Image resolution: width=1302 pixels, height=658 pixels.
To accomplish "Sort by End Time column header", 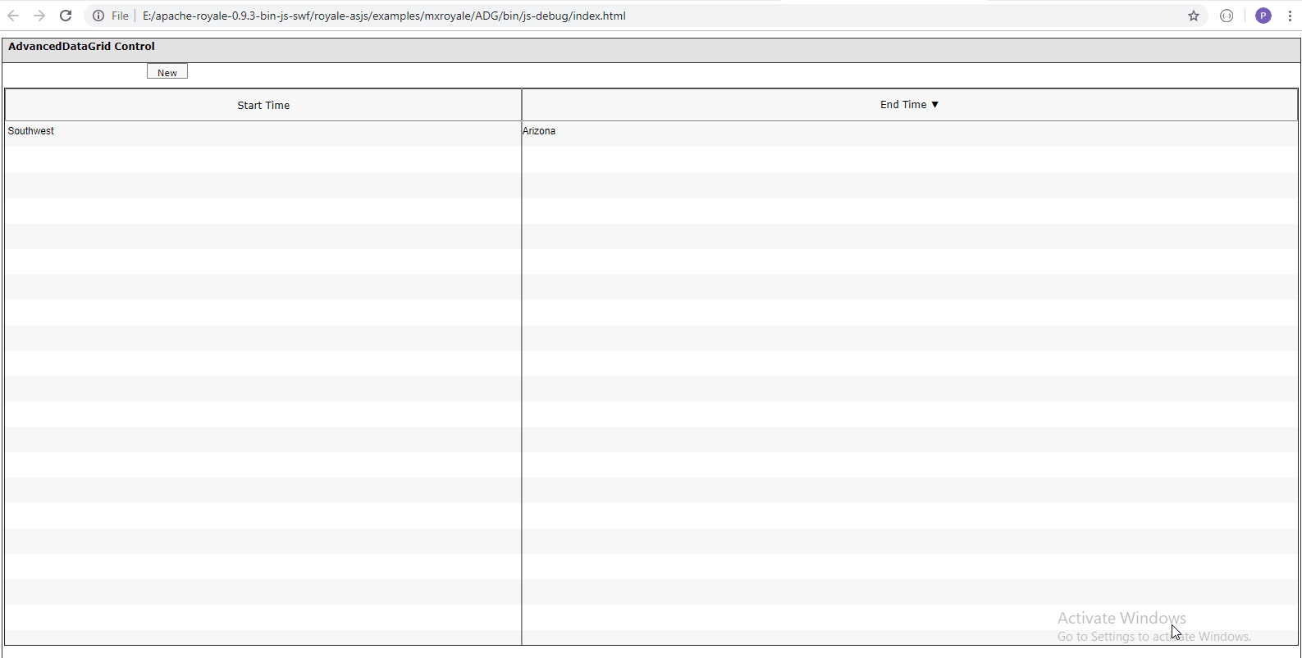I will click(910, 105).
